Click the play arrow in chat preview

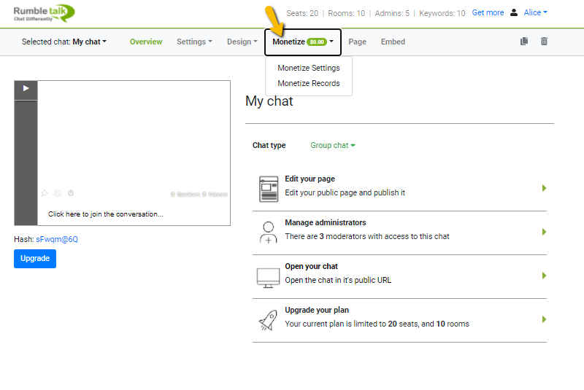(26, 88)
